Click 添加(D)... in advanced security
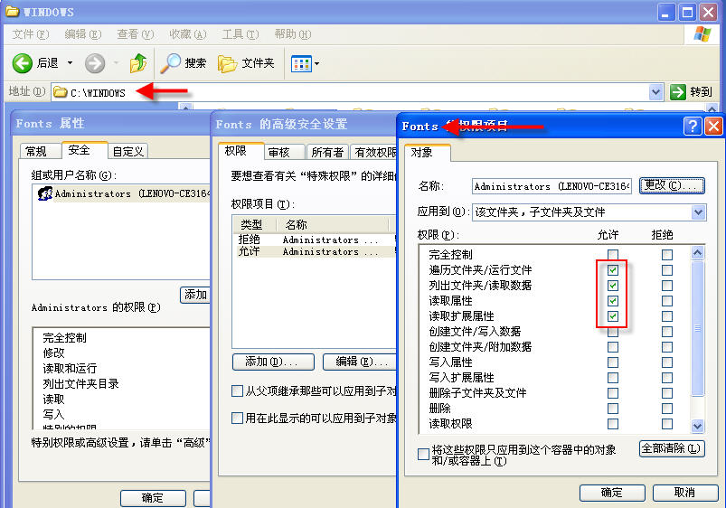 (x=273, y=362)
